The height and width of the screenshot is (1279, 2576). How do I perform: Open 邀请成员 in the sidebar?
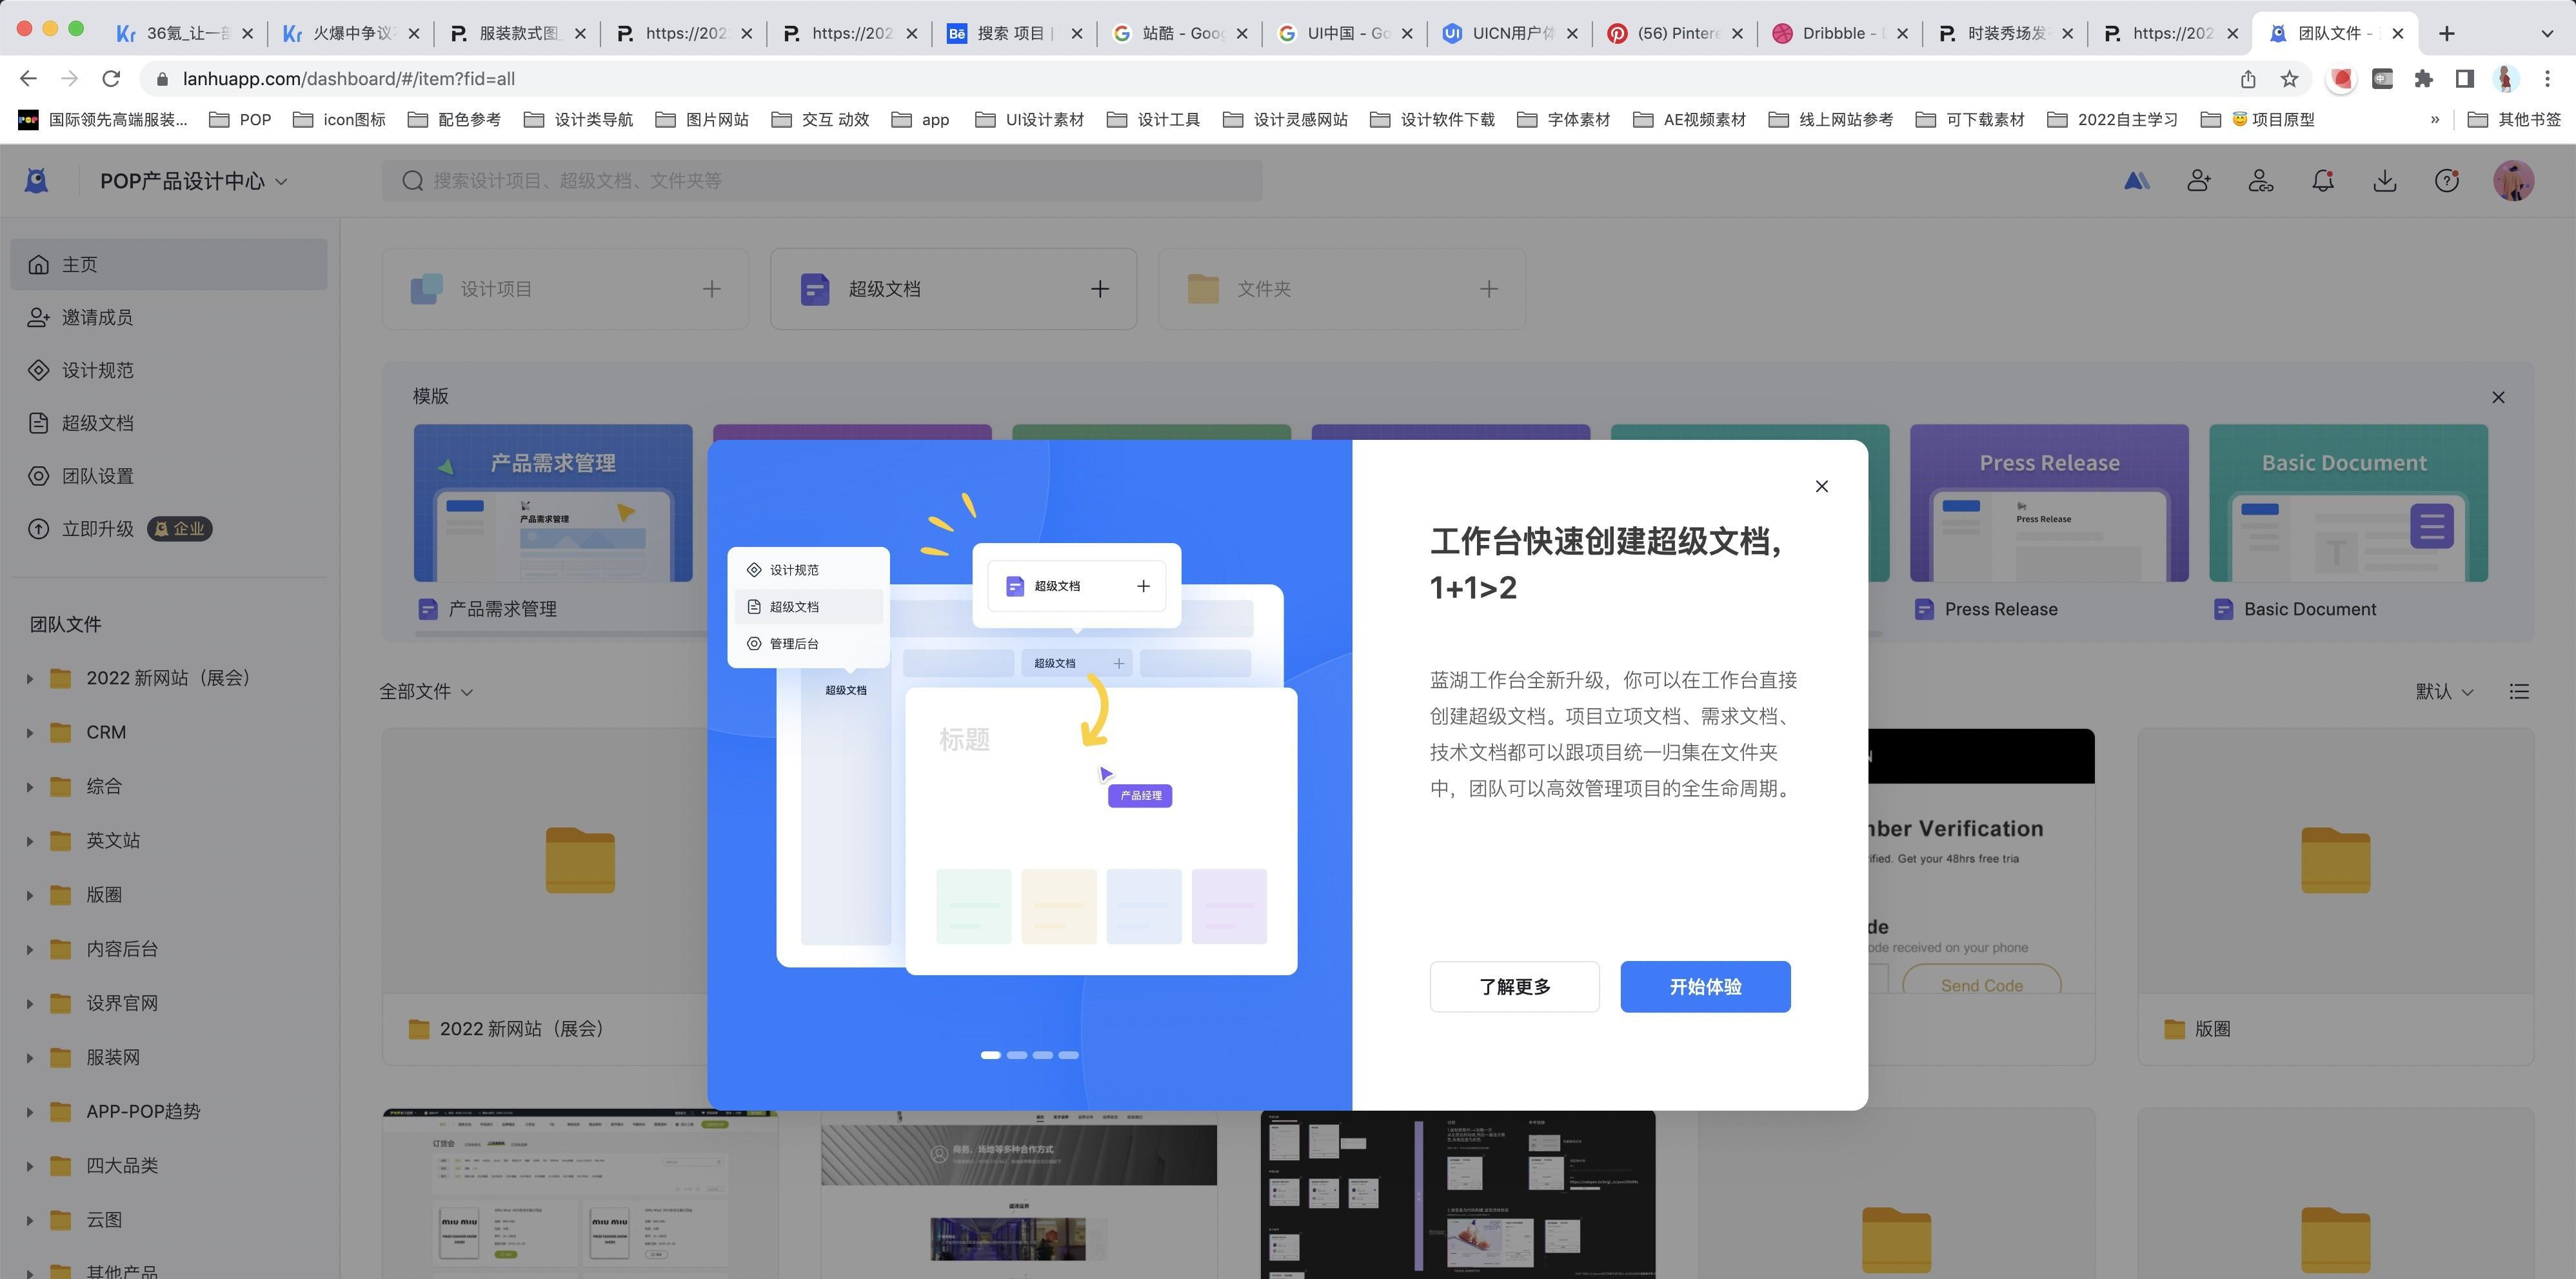[x=169, y=317]
